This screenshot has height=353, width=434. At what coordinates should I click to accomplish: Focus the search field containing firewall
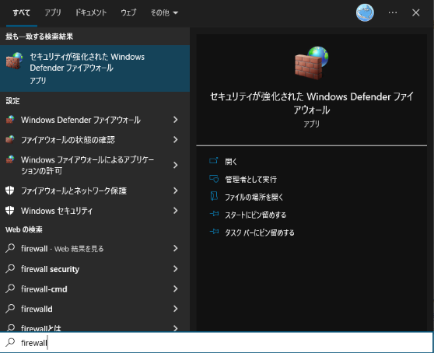(217, 342)
